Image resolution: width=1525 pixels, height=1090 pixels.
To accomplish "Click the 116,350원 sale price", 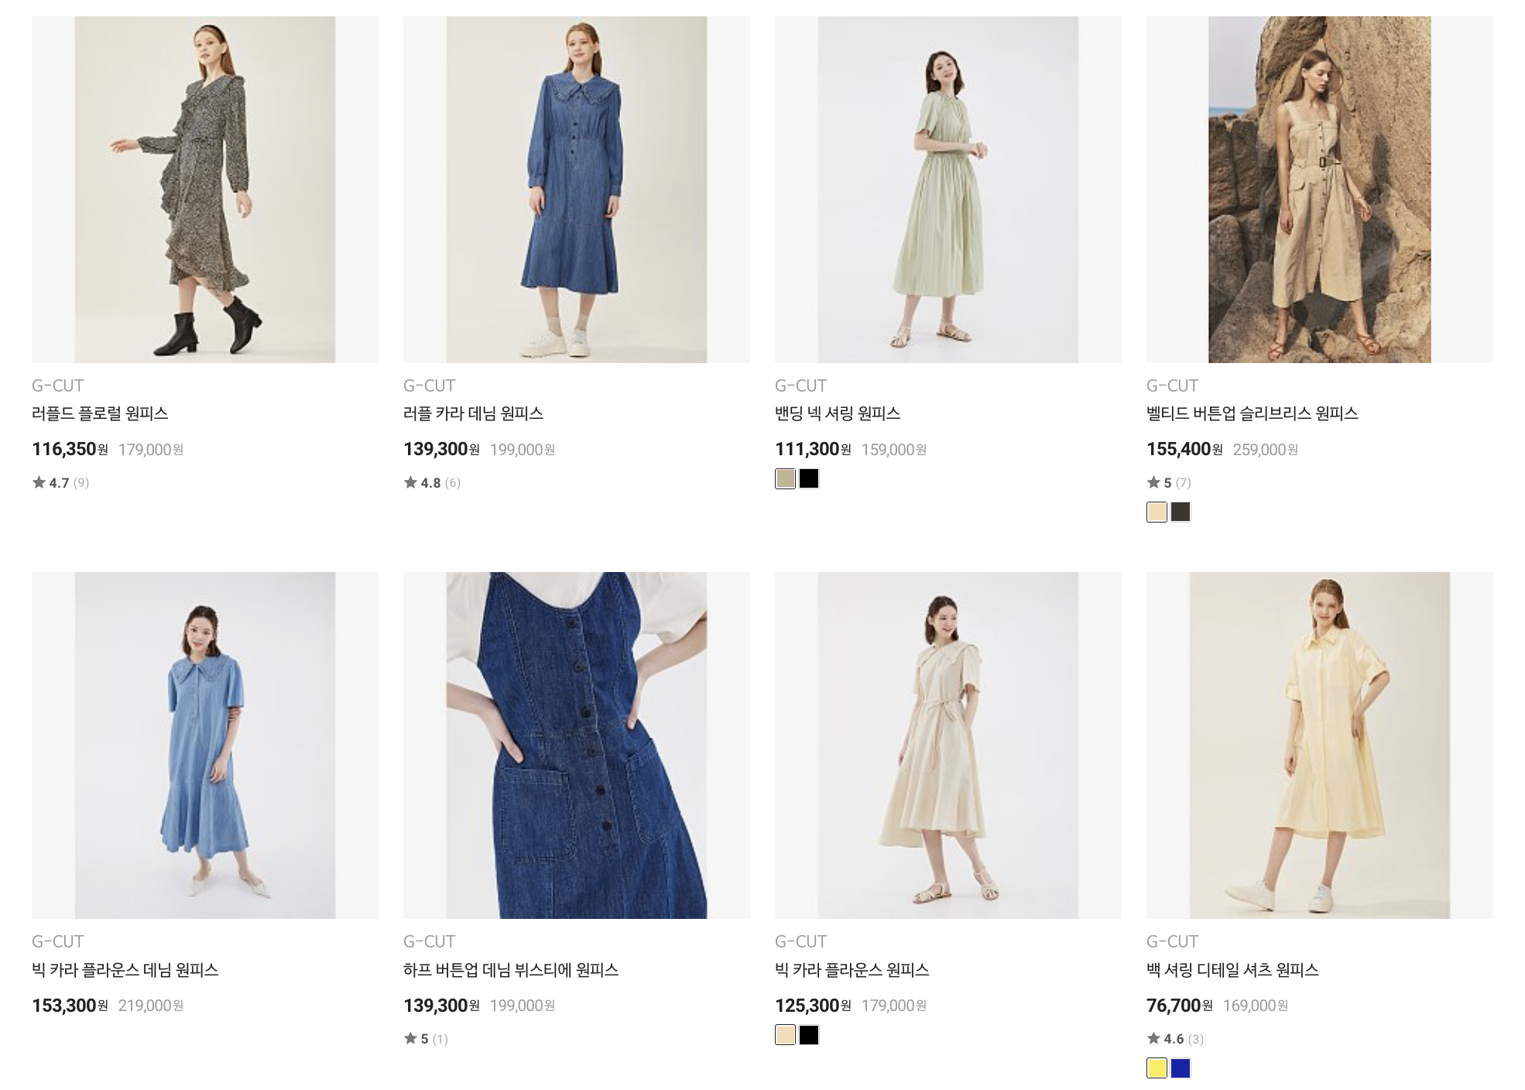I will coord(70,449).
